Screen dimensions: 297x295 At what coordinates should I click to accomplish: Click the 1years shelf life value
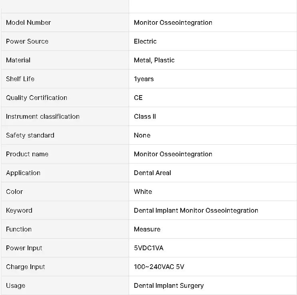coord(144,79)
